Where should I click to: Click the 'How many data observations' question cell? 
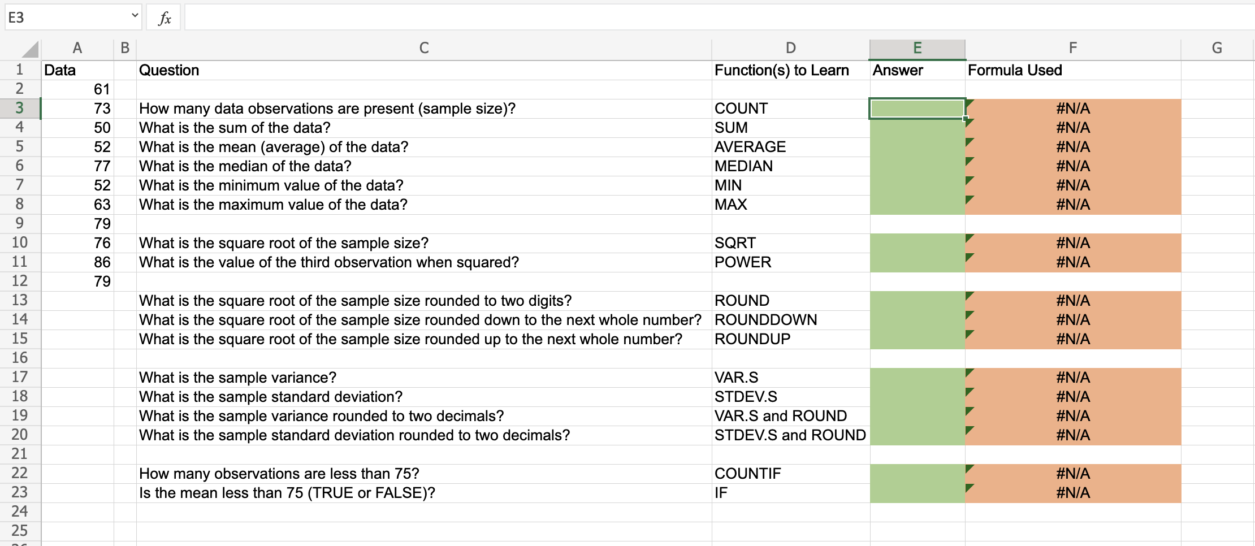point(424,109)
